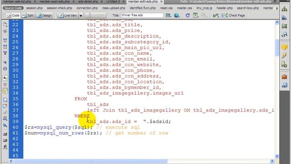Switch to Design view

click(44, 15)
